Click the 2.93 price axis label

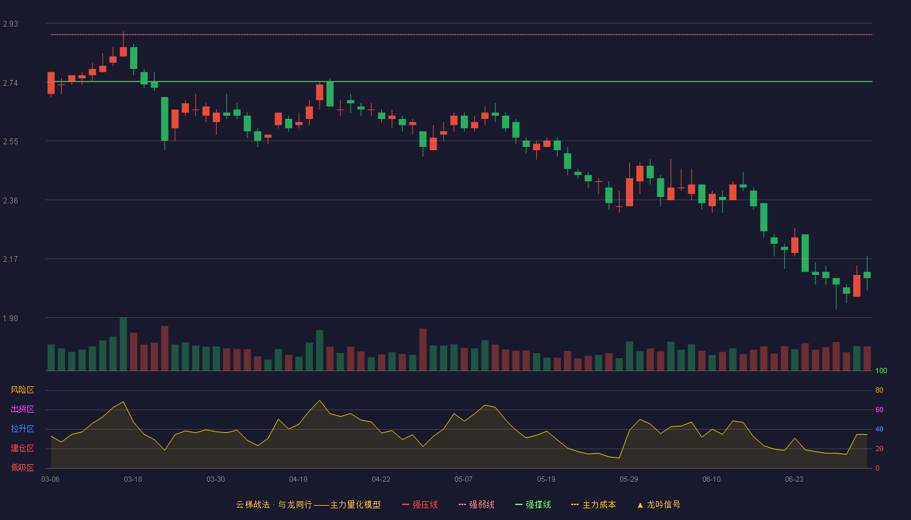tap(10, 24)
